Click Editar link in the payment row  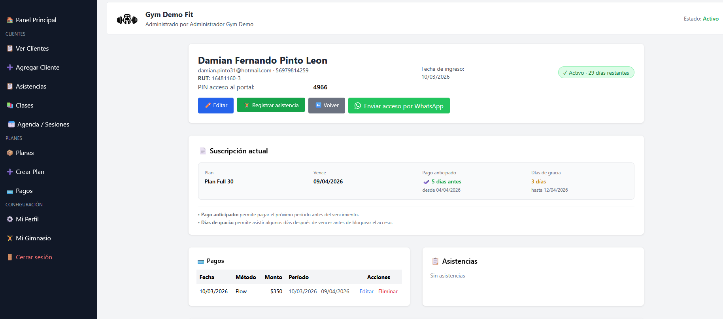[366, 292]
